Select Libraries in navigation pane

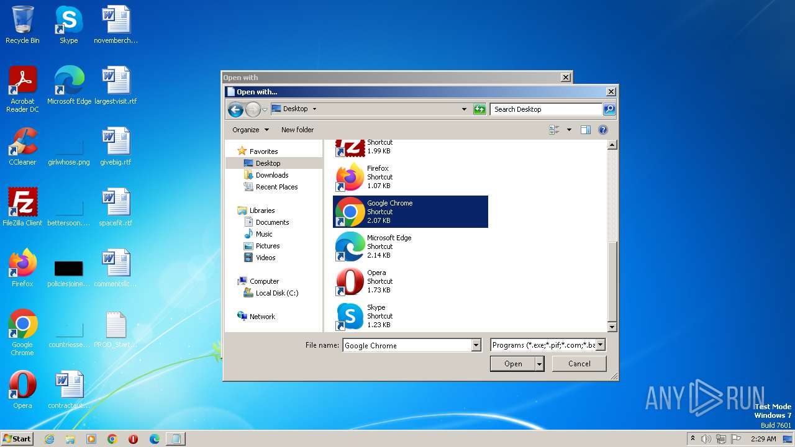pyautogui.click(x=261, y=210)
